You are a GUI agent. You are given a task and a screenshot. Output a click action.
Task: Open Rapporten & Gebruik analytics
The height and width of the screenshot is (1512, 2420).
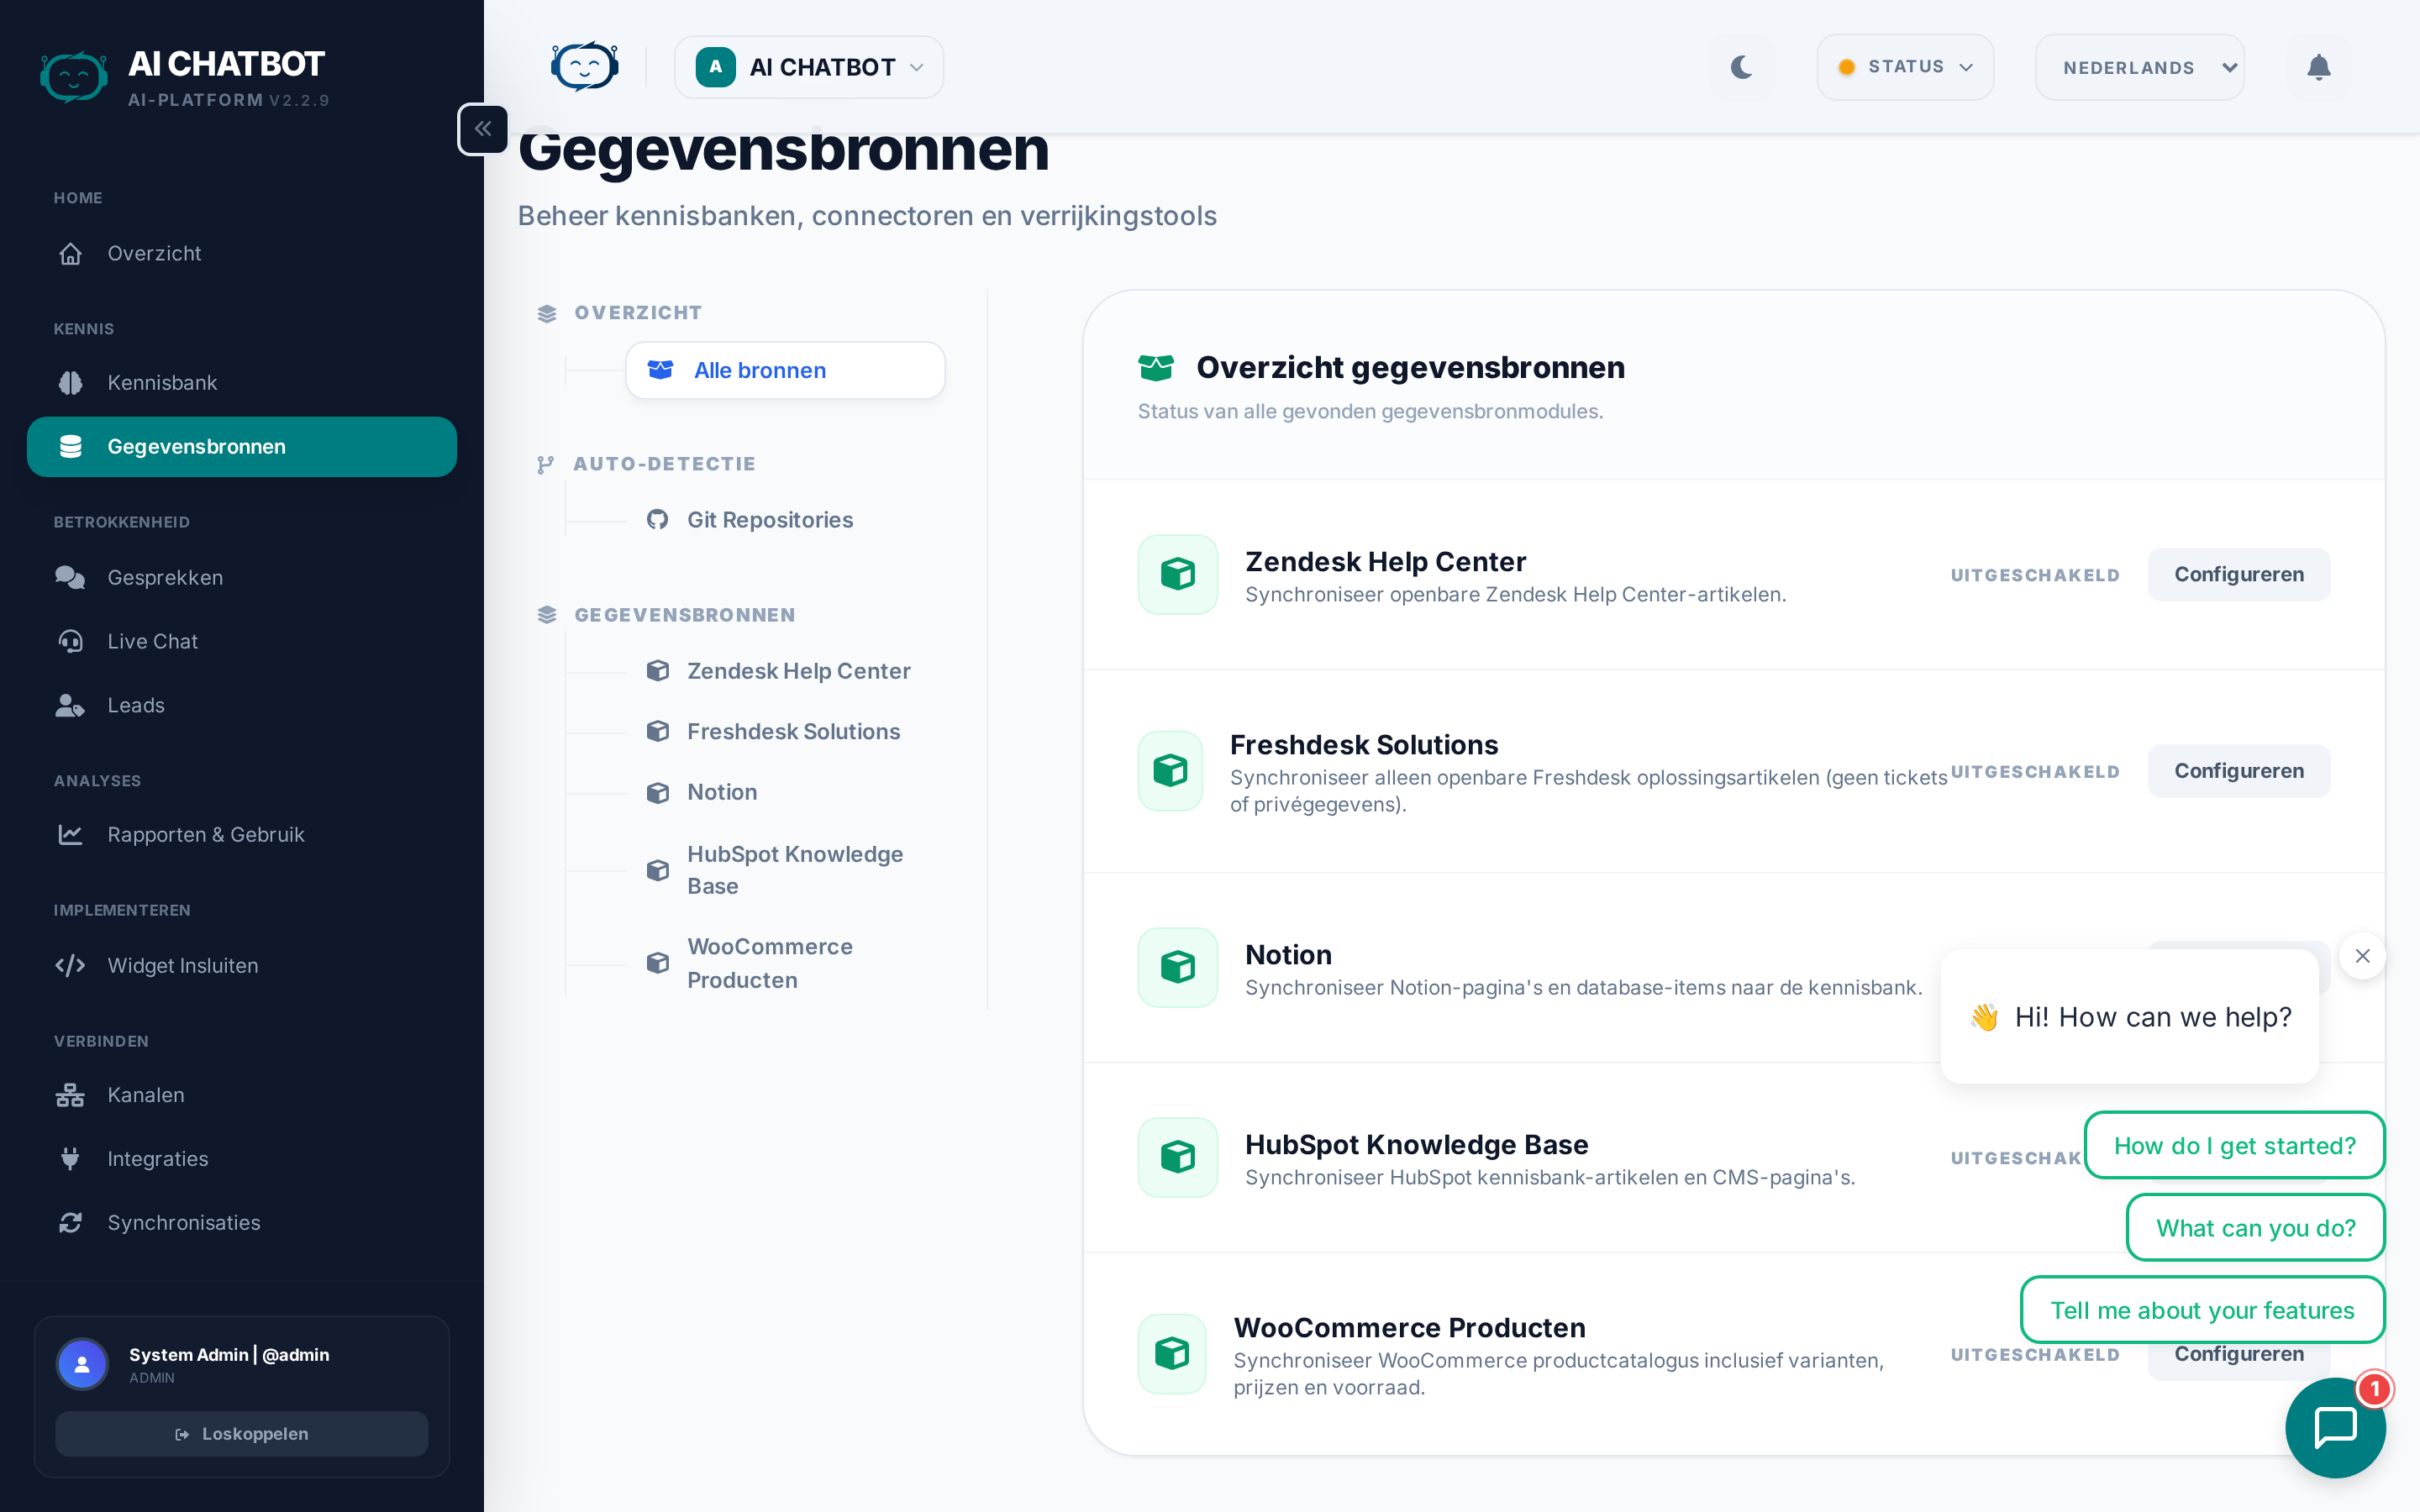tap(205, 834)
